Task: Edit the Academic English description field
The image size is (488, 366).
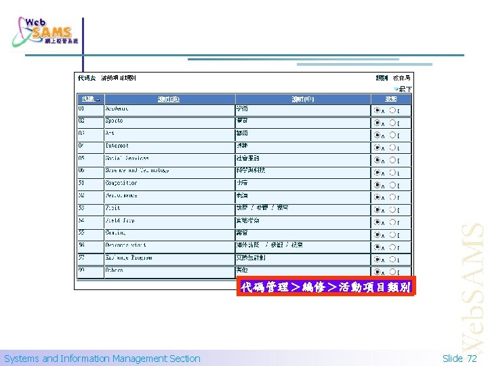Action: pyautogui.click(x=169, y=110)
